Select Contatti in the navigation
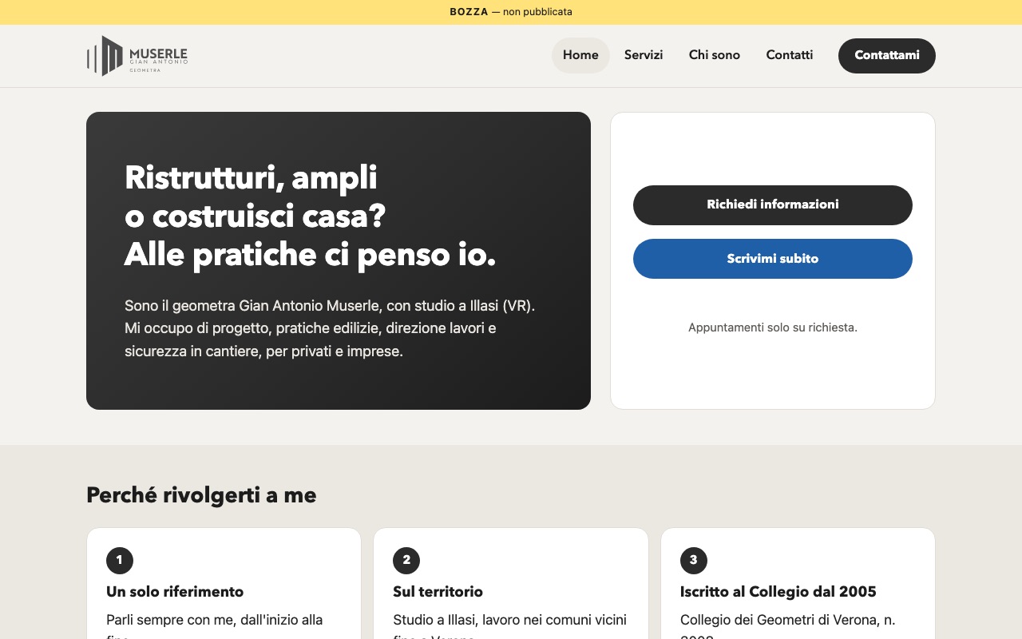This screenshot has height=639, width=1022. click(790, 56)
